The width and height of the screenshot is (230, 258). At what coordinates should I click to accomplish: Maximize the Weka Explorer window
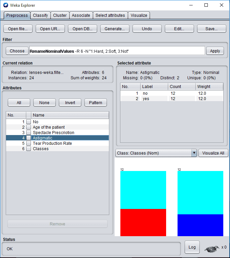[x=206, y=5]
